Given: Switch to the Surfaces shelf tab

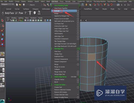Looking at the screenshot, I should [x=26, y=9].
